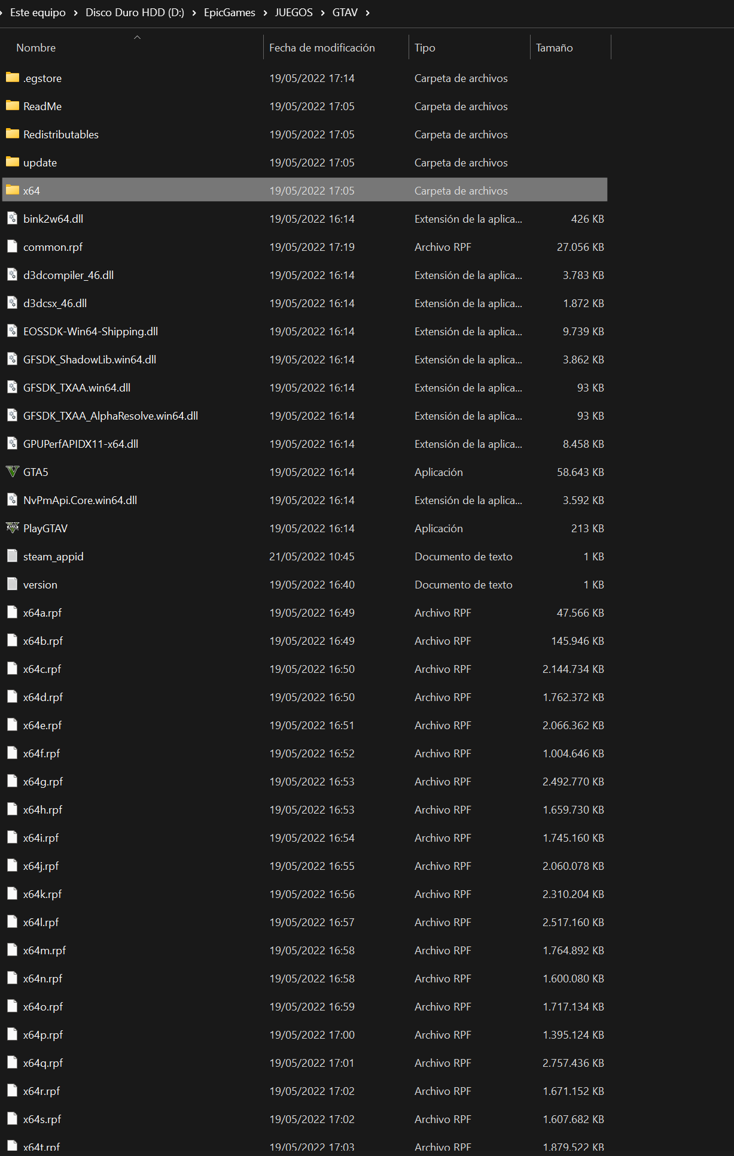Click the EOSSDK-Win64-Shipping.dll file icon

click(x=12, y=331)
